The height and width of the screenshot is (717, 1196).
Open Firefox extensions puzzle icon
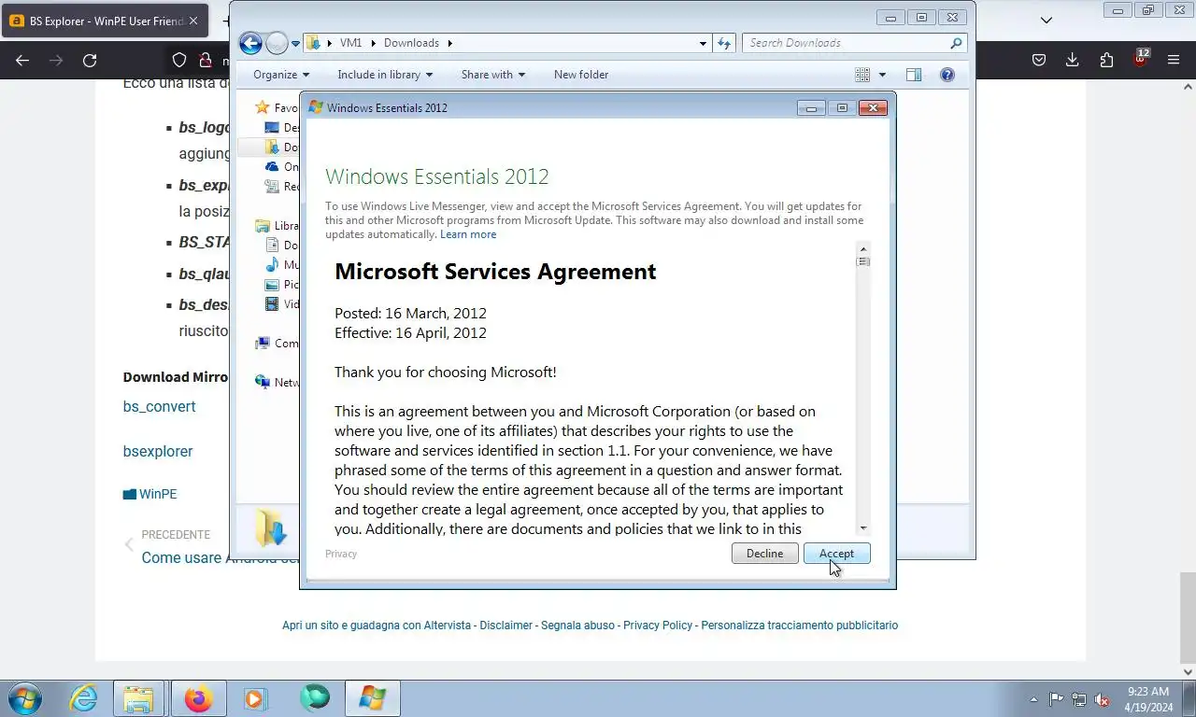point(1106,60)
